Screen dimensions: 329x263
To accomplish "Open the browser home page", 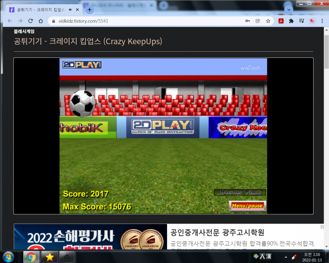I will (x=41, y=21).
